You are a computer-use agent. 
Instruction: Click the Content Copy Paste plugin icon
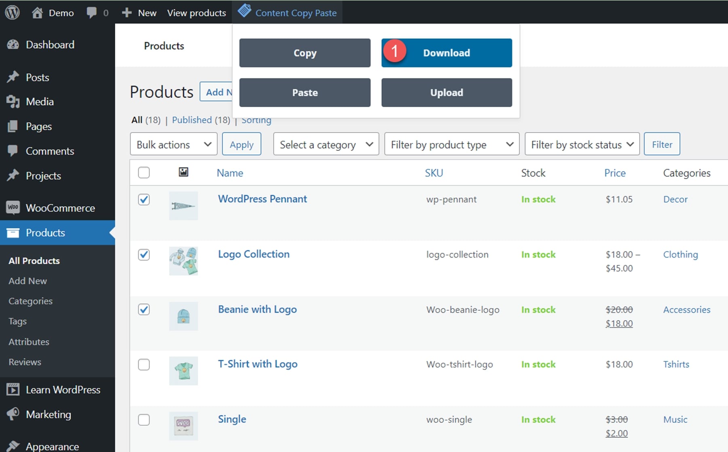[x=244, y=11]
